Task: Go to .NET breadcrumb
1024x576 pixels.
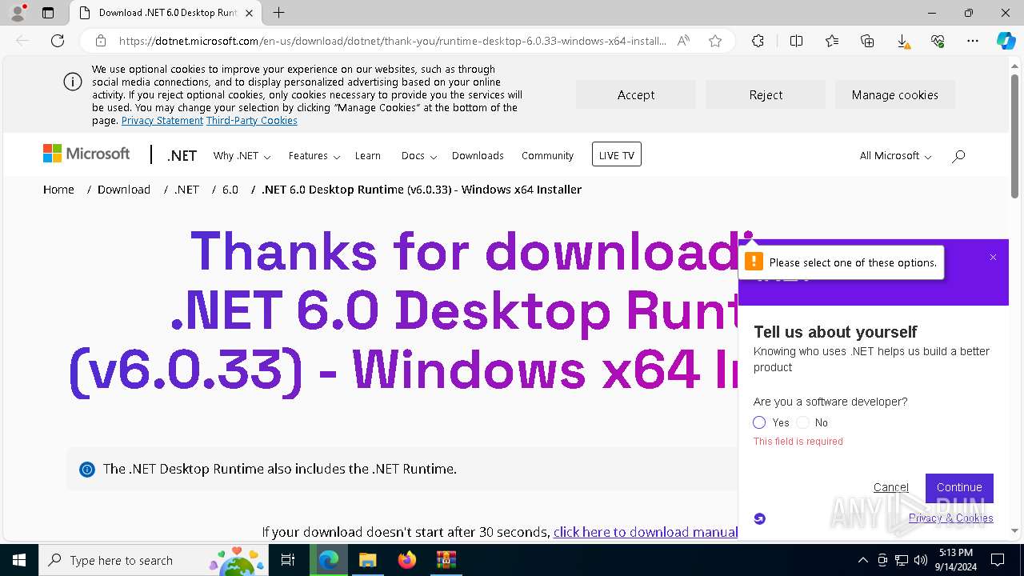Action: 186,190
